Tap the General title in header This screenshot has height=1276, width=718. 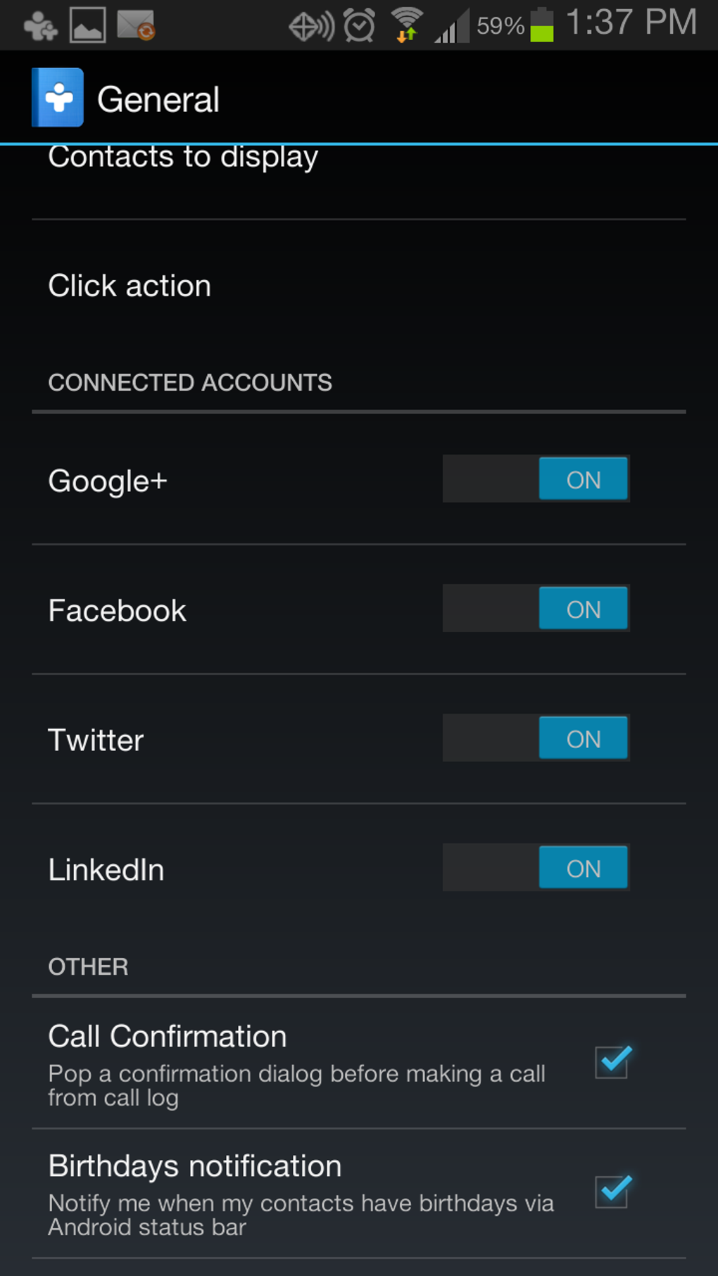tap(158, 99)
